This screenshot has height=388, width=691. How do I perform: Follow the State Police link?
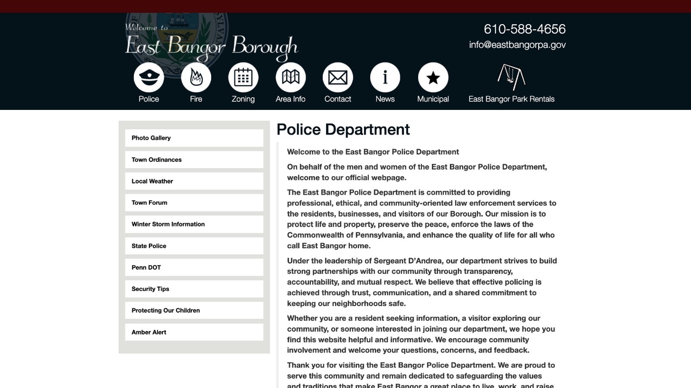[x=194, y=246]
